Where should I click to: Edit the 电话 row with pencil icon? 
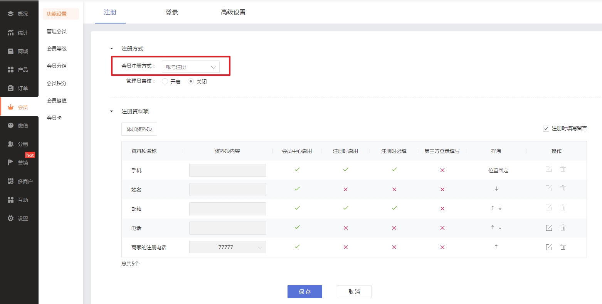[x=549, y=228]
